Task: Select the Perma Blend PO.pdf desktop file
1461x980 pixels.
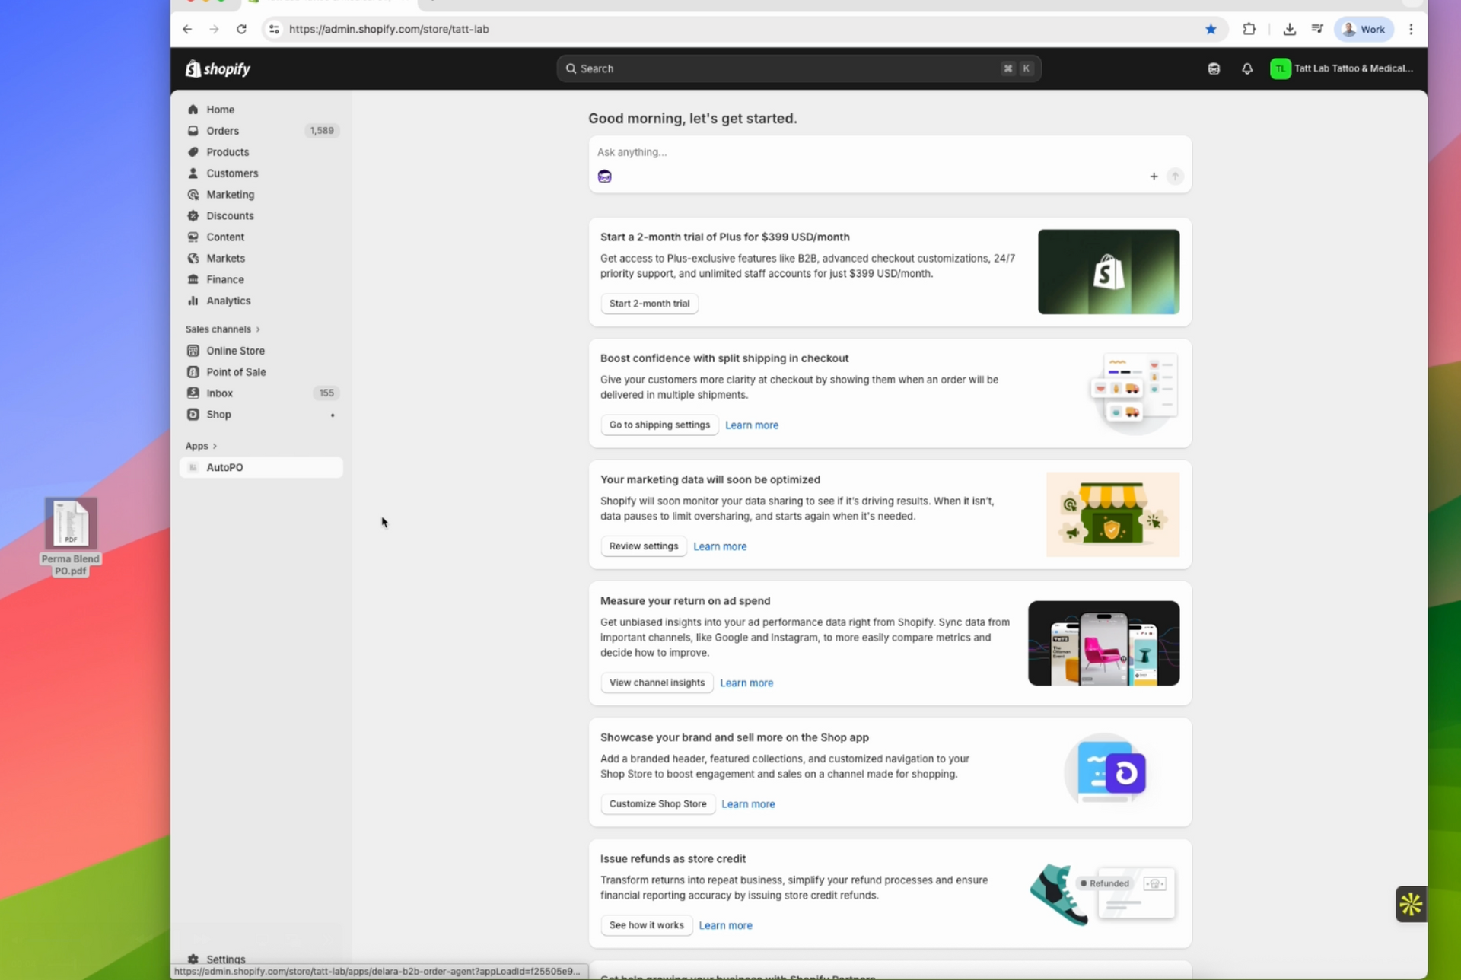Action: click(x=71, y=537)
